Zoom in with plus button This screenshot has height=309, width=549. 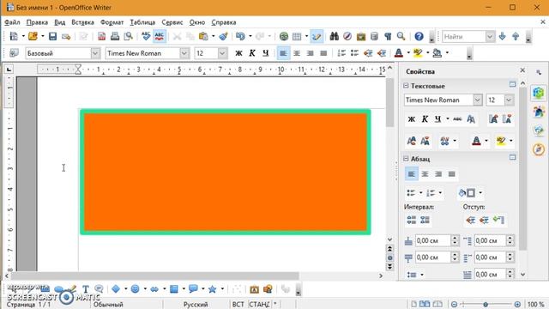(x=517, y=305)
